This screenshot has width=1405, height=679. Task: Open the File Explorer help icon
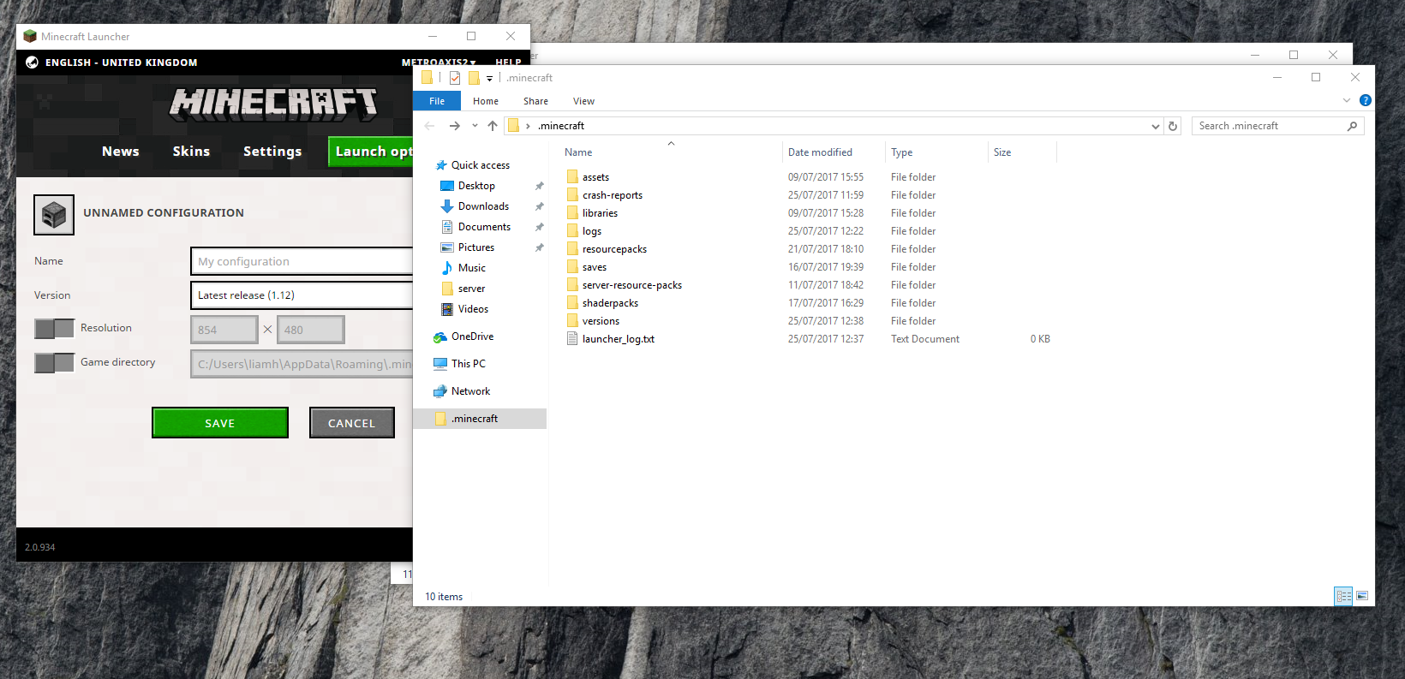click(1366, 100)
